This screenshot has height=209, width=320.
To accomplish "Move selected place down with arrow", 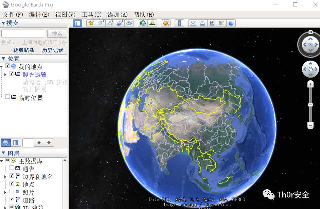I will [x=49, y=143].
